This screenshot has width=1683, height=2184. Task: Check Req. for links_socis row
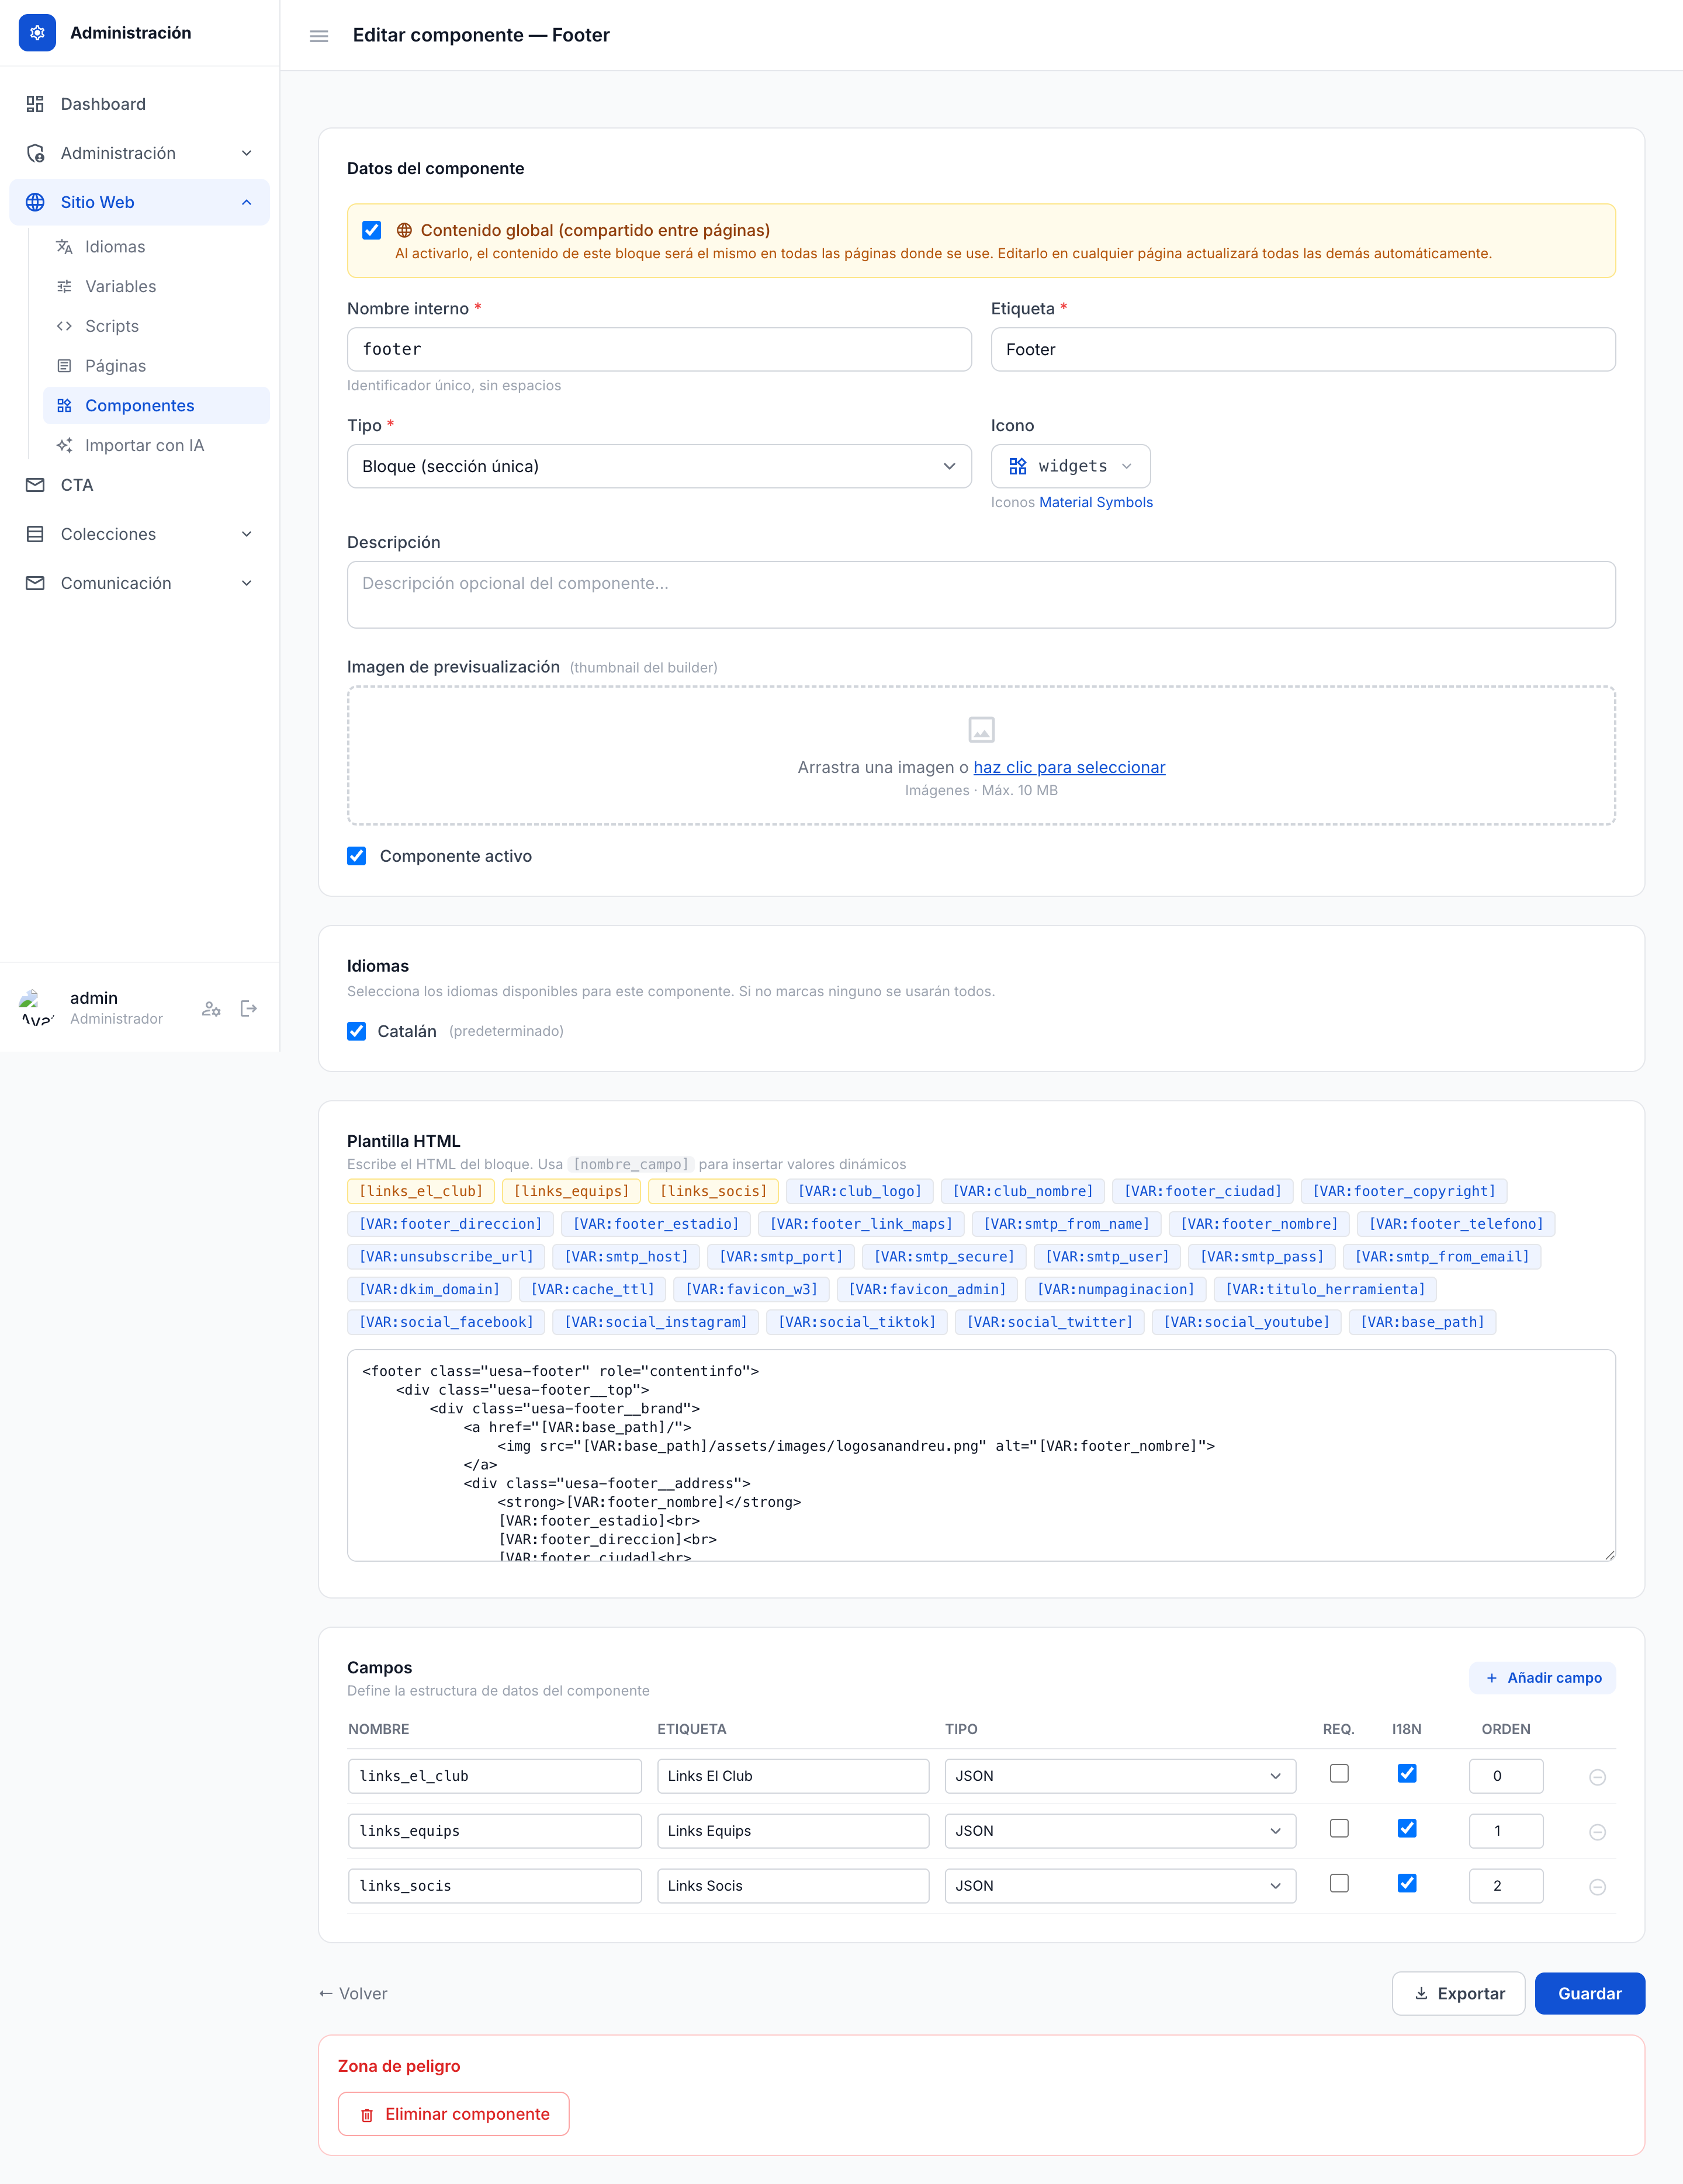1339,1884
